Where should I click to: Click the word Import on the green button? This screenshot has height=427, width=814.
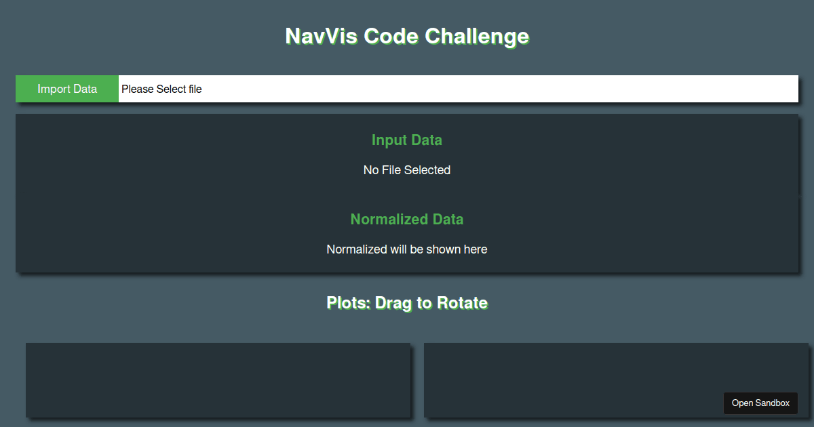point(53,89)
